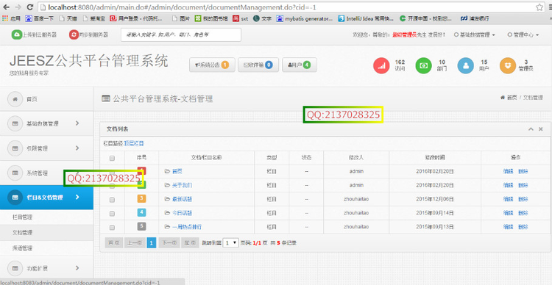Click the sidebar 系统管理 icon
The image size is (552, 285).
click(15, 173)
